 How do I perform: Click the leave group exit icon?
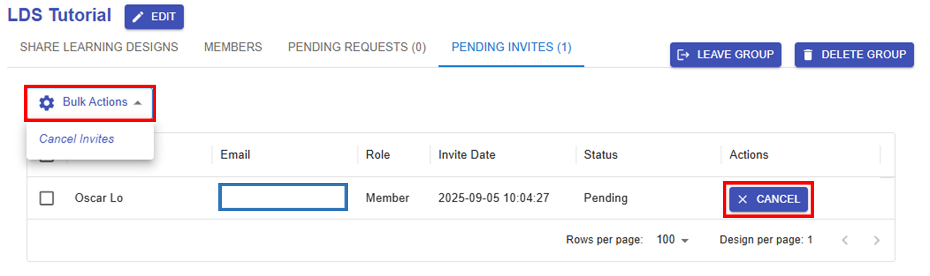[683, 55]
